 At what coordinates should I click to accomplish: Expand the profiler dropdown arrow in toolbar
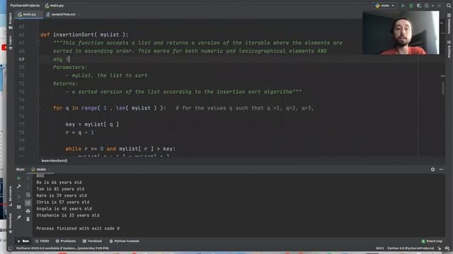pyautogui.click(x=432, y=6)
